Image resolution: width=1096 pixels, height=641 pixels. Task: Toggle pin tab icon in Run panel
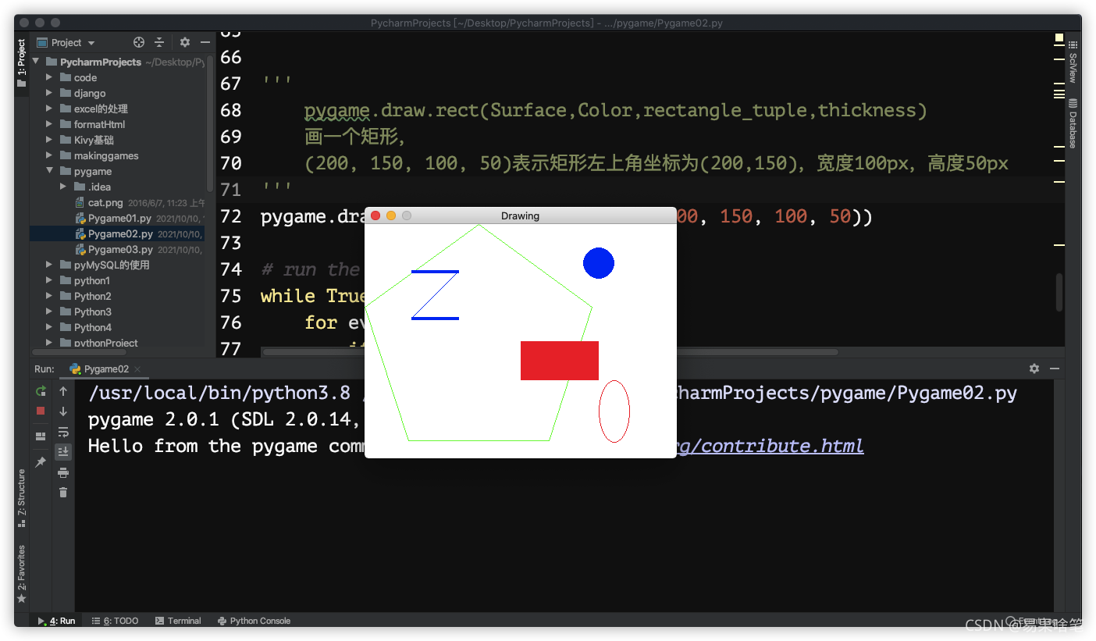click(x=41, y=462)
